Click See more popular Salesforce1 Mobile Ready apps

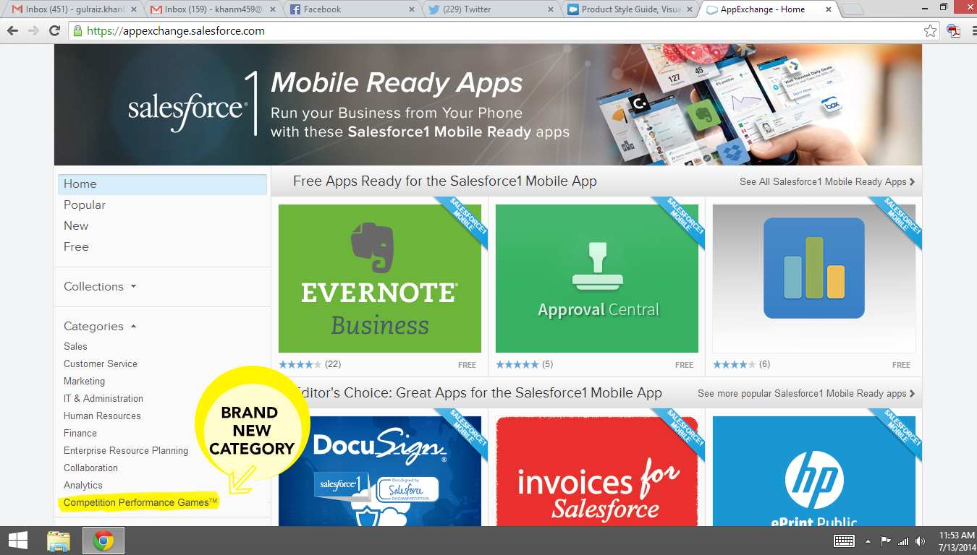pos(806,394)
